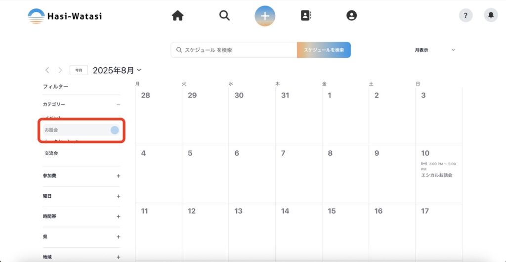
Task: Open the contacts book icon
Action: [306, 16]
